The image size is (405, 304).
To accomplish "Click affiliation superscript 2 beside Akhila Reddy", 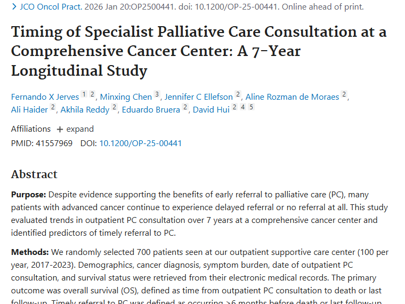I will coord(114,108).
